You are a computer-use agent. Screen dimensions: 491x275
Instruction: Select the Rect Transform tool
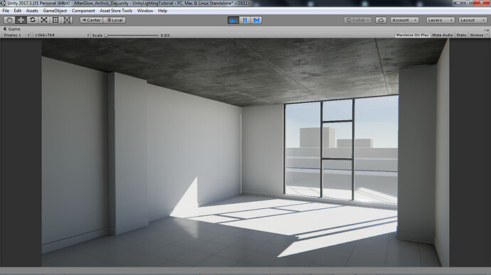(56, 20)
